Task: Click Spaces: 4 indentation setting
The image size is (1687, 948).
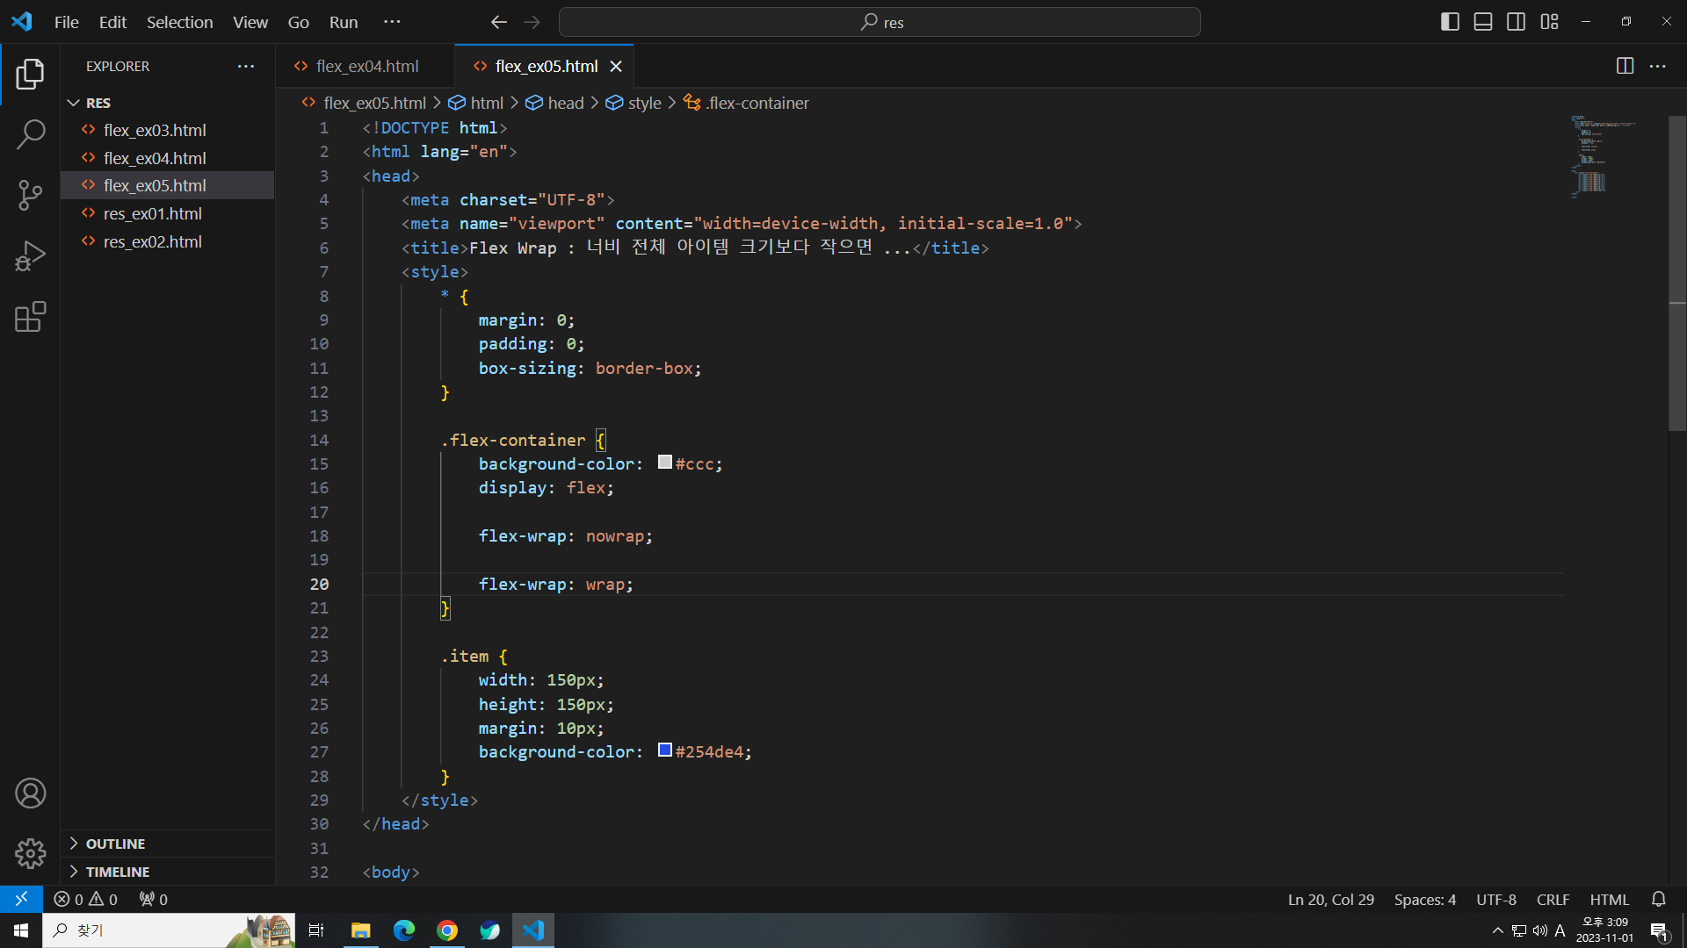Action: pyautogui.click(x=1424, y=899)
